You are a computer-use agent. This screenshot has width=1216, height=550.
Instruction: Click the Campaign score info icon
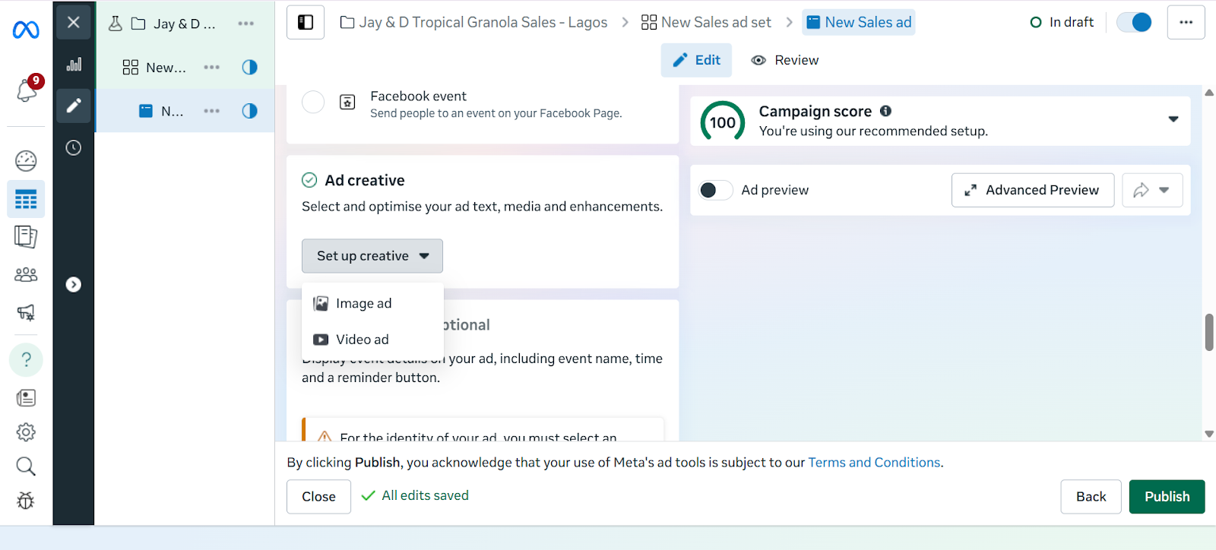click(x=885, y=111)
